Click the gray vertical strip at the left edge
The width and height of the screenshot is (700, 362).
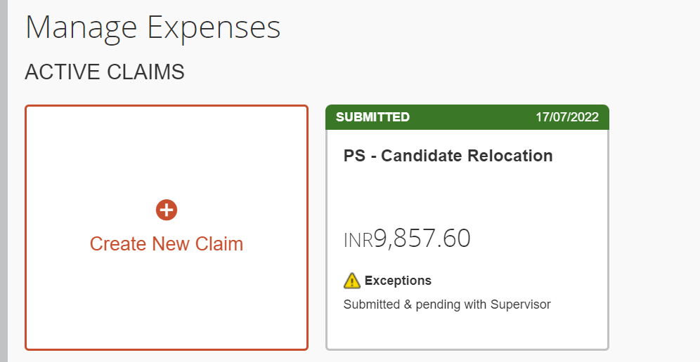click(x=4, y=181)
